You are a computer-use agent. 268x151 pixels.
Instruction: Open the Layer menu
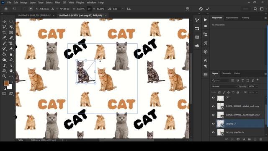(33, 3)
